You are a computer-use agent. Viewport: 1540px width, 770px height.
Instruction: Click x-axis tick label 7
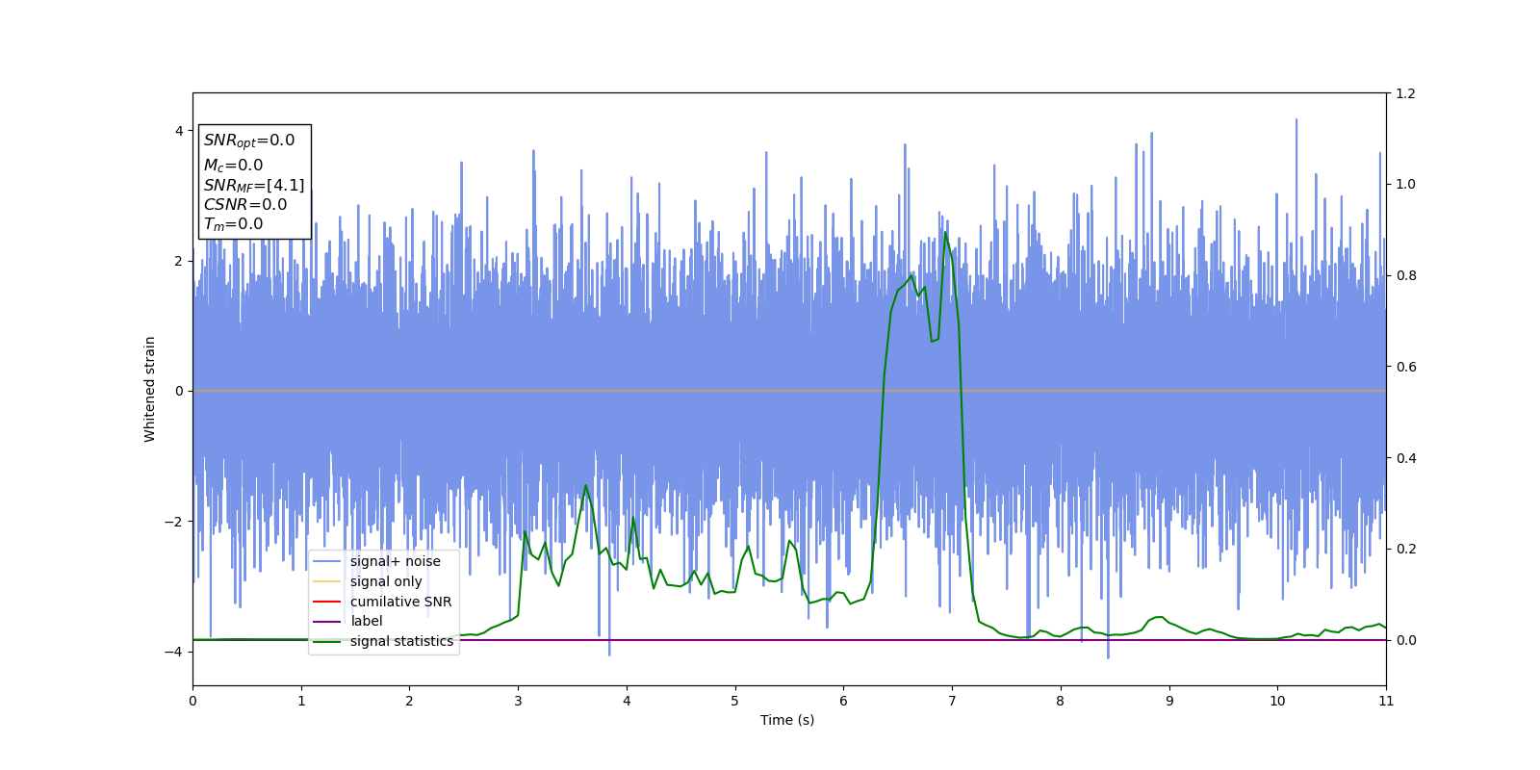click(952, 701)
